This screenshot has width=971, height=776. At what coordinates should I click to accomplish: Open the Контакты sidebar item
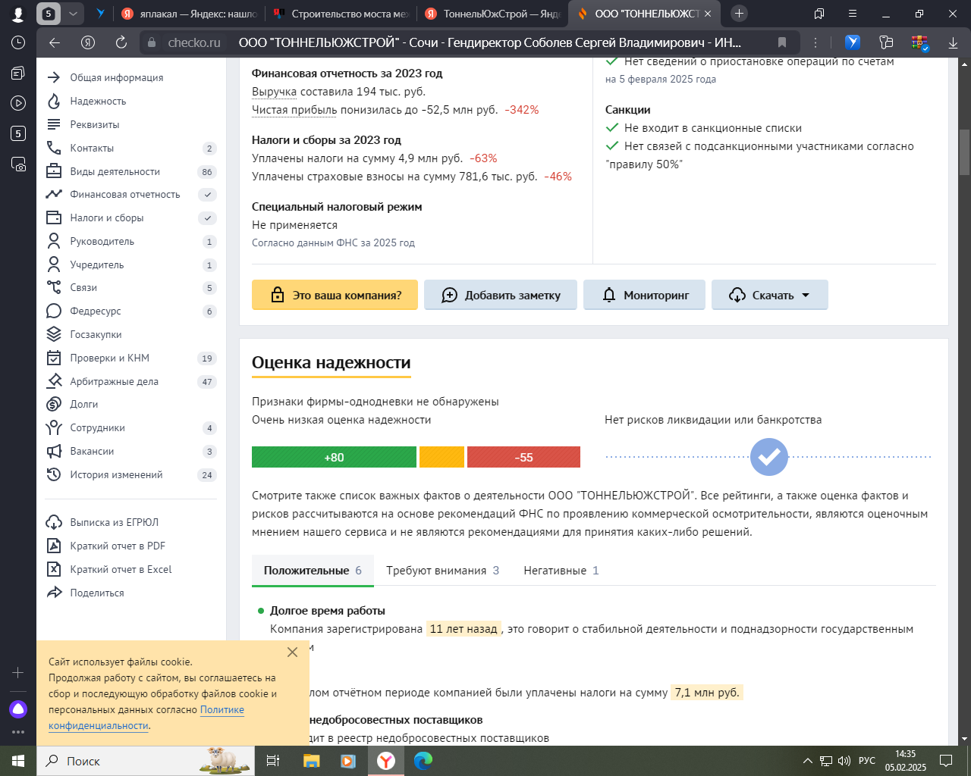(92, 148)
